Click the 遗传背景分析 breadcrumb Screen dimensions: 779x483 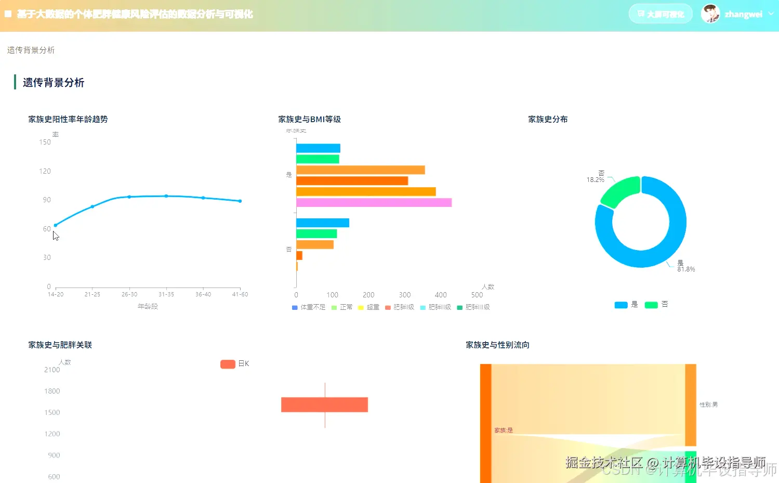31,50
